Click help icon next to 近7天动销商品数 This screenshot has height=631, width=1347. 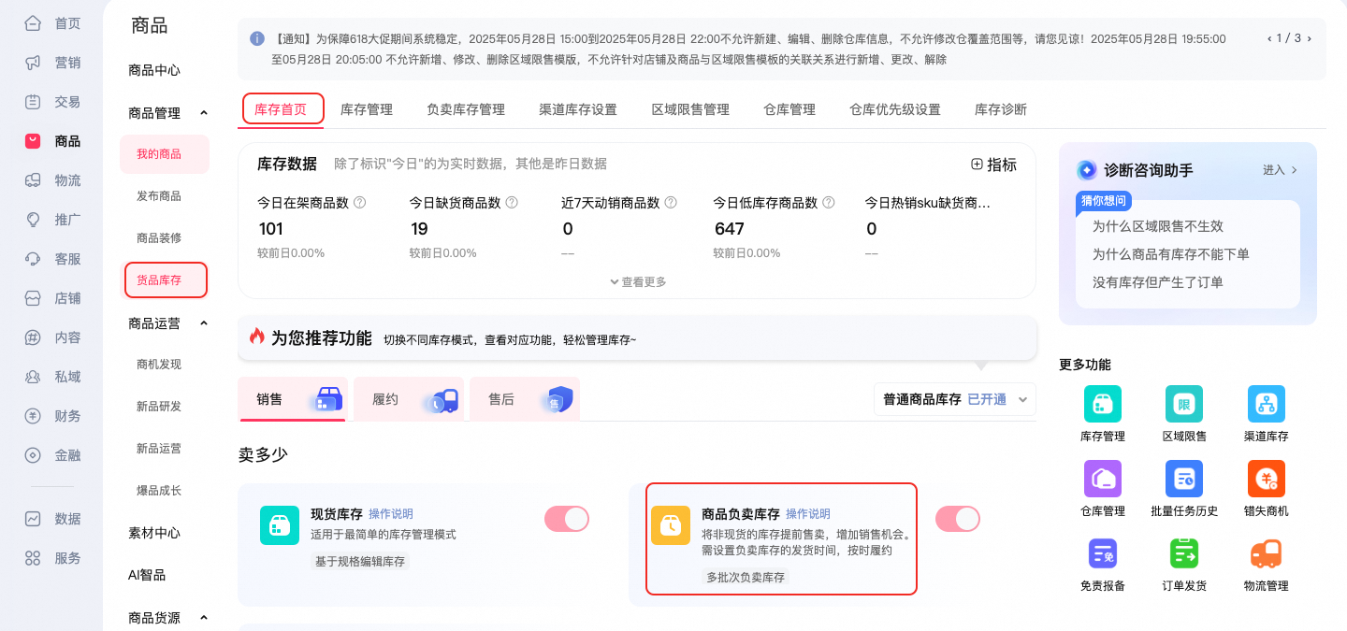click(671, 202)
